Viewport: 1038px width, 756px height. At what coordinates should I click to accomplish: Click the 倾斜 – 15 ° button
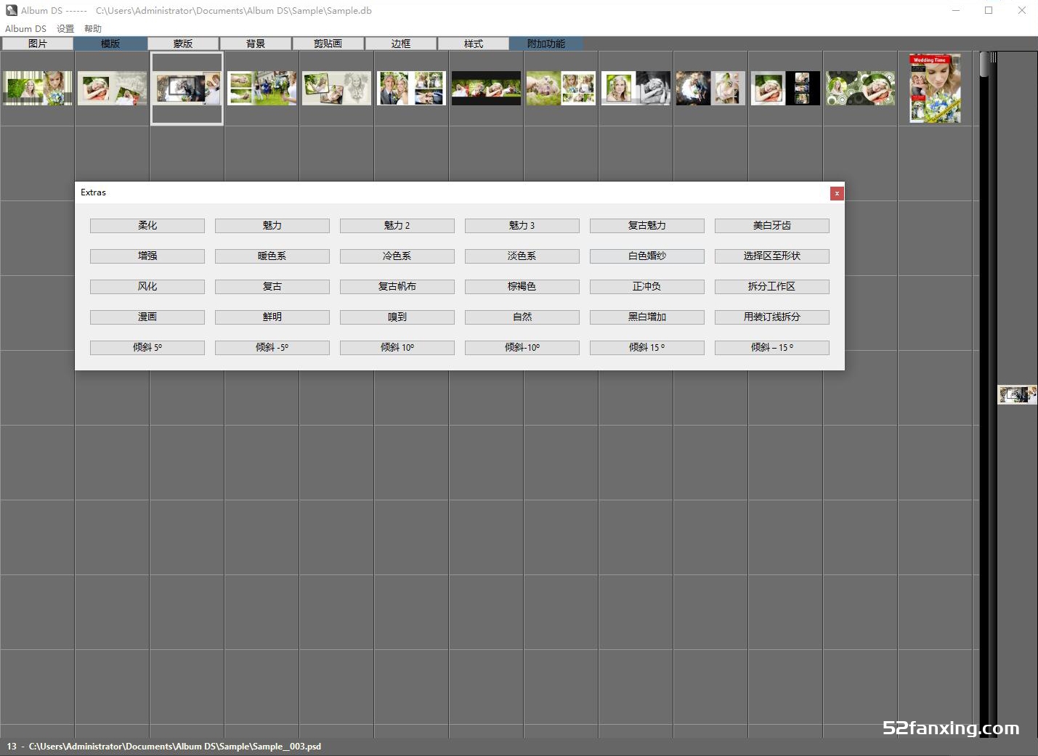coord(772,348)
